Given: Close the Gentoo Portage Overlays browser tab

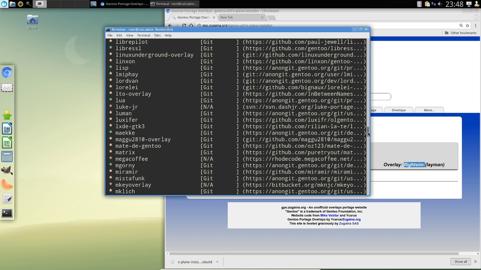Looking at the screenshot, I should point(214,17).
